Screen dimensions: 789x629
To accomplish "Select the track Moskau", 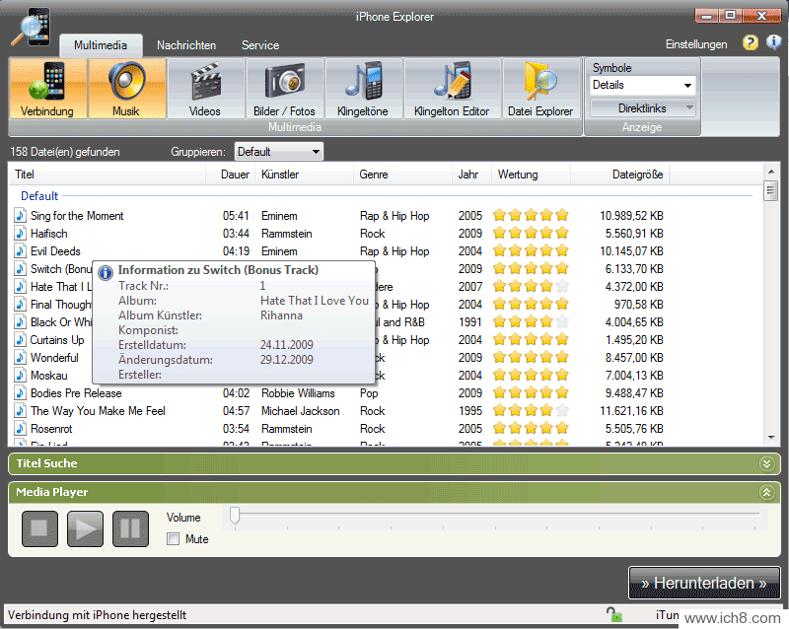I will [48, 376].
